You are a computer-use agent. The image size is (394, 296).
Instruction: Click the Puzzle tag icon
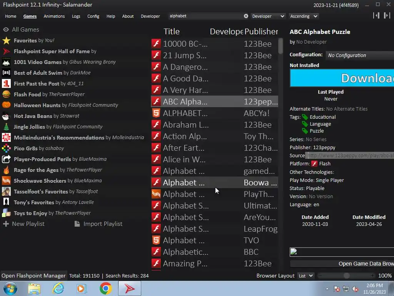(x=305, y=131)
